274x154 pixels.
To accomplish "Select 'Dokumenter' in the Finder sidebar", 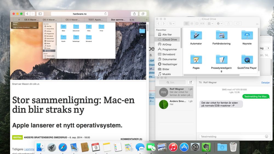I will tap(167, 59).
